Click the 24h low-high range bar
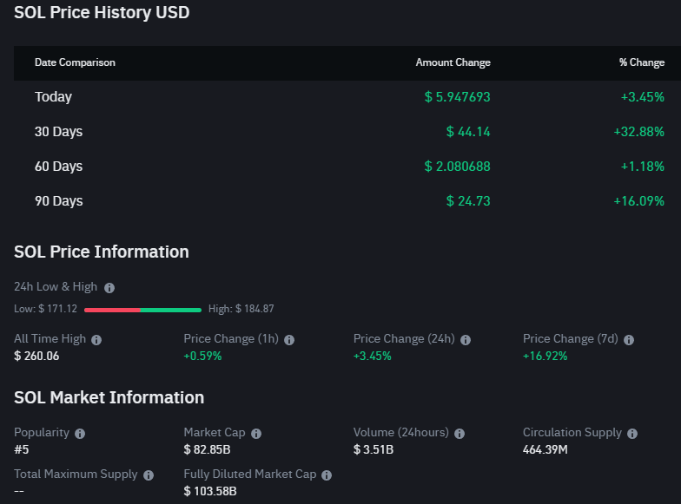Image resolution: width=681 pixels, height=504 pixels. [142, 309]
